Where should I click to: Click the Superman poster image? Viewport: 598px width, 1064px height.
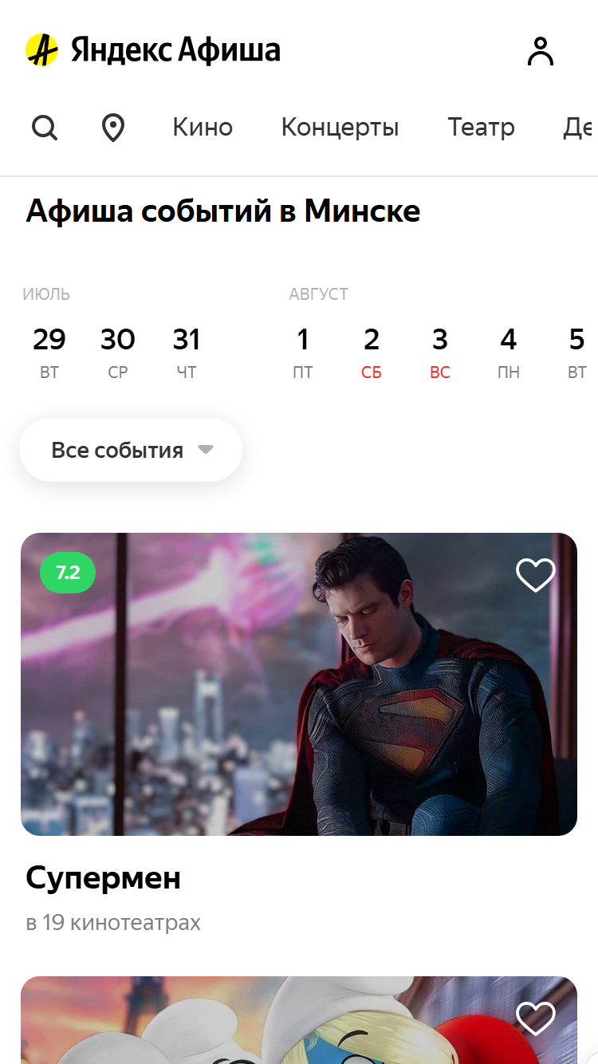click(299, 684)
